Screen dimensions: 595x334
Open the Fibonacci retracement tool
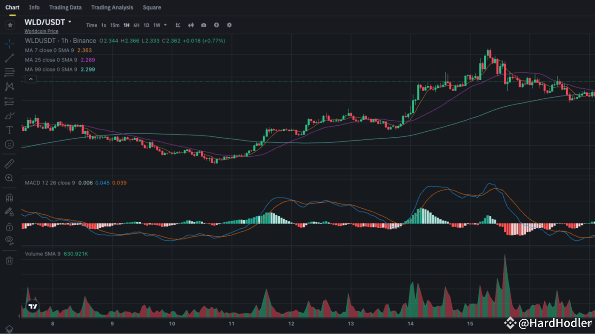[9, 72]
